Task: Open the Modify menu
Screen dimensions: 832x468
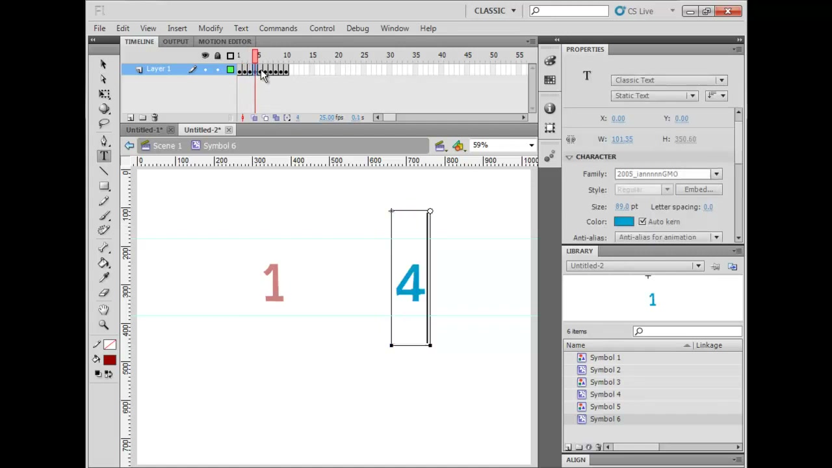Action: [211, 29]
